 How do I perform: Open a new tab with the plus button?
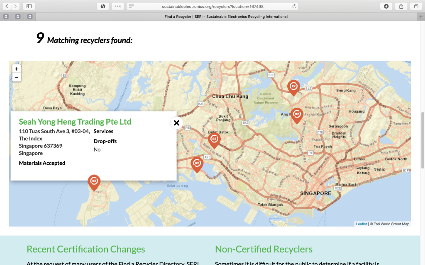point(422,17)
